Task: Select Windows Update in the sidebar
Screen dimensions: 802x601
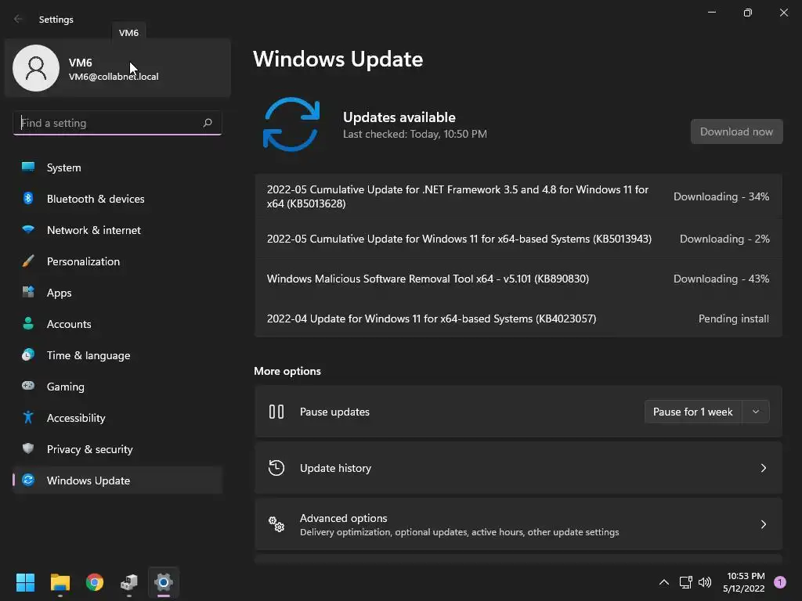Action: click(117, 480)
